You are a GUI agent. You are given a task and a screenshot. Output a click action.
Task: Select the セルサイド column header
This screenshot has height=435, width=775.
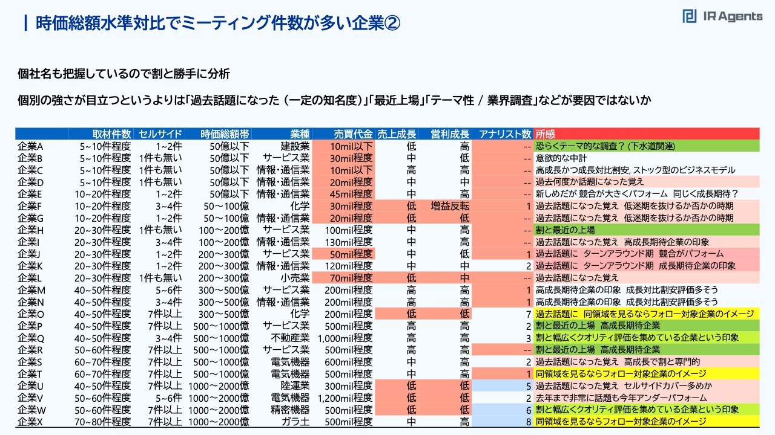158,134
